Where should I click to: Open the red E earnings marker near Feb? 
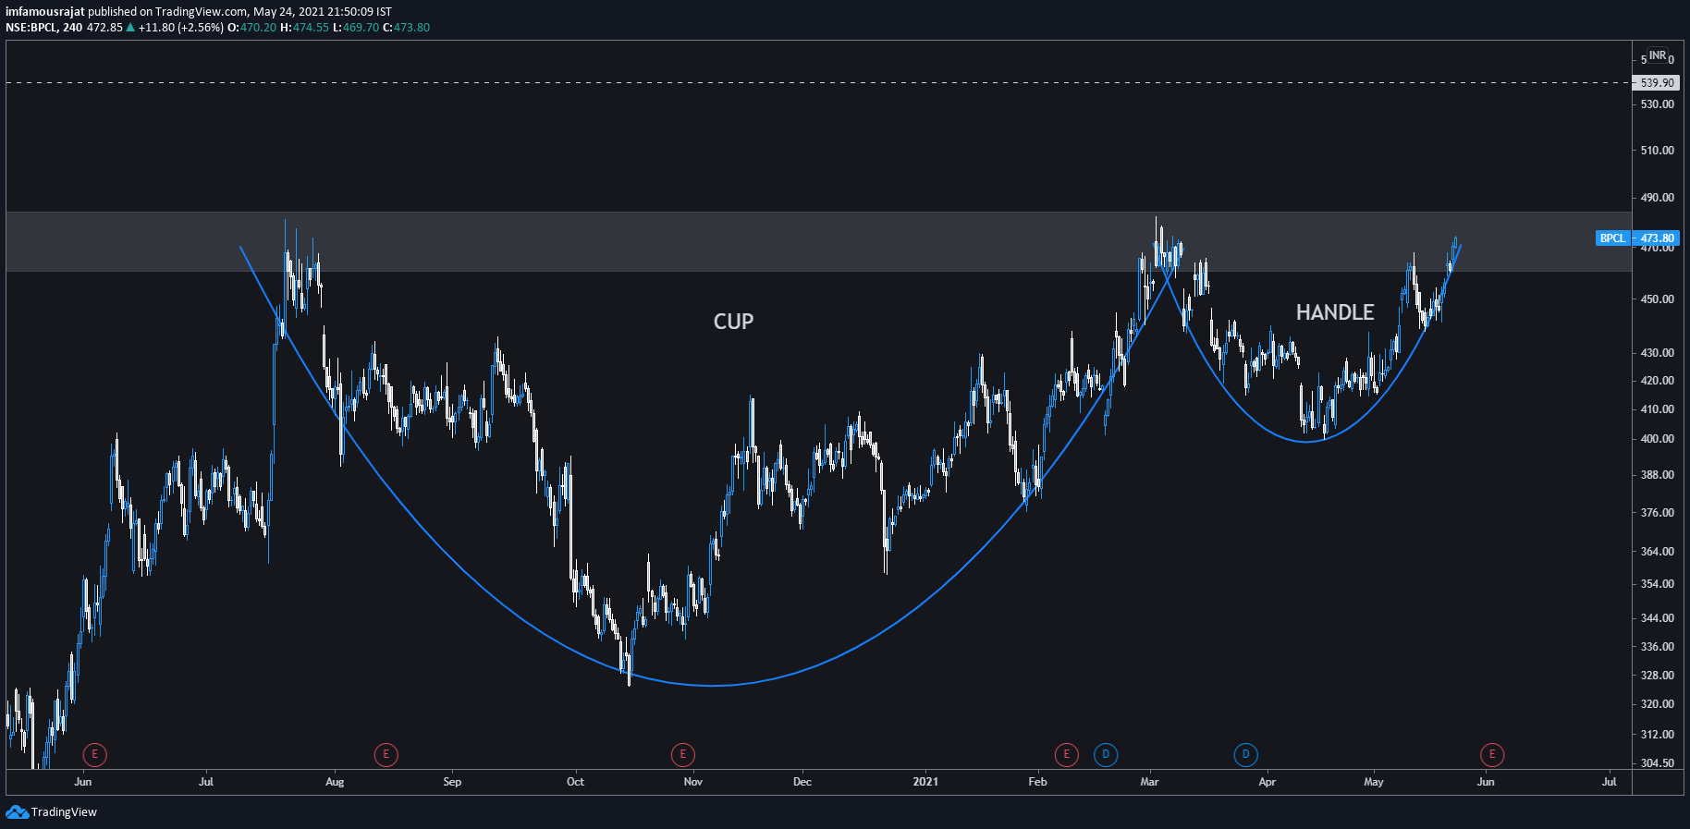[x=1066, y=755]
